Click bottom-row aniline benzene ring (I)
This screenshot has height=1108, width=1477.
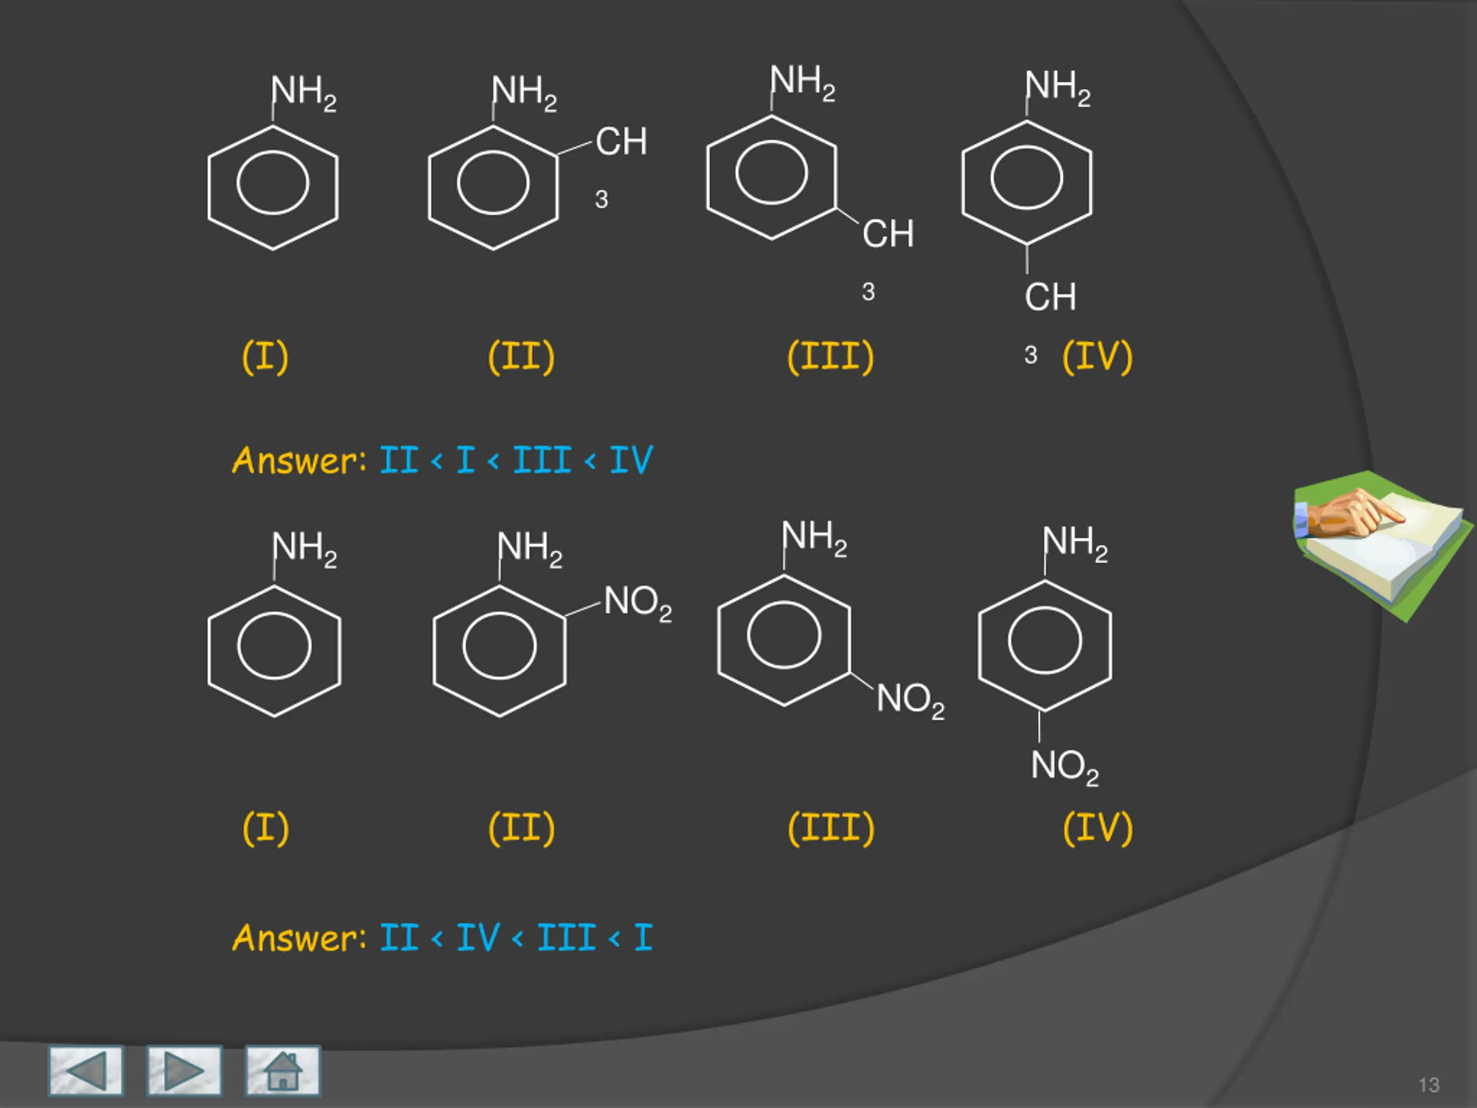(274, 646)
